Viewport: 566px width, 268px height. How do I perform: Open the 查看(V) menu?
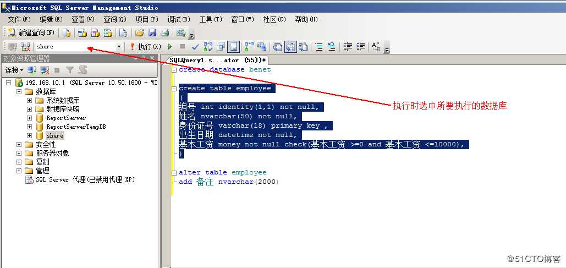coord(83,19)
